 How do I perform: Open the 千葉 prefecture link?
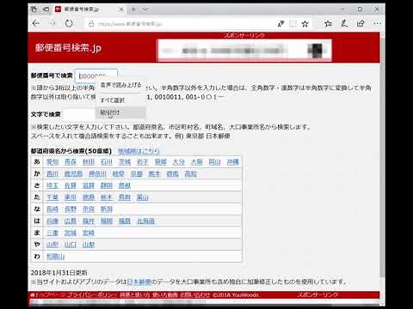click(52, 197)
